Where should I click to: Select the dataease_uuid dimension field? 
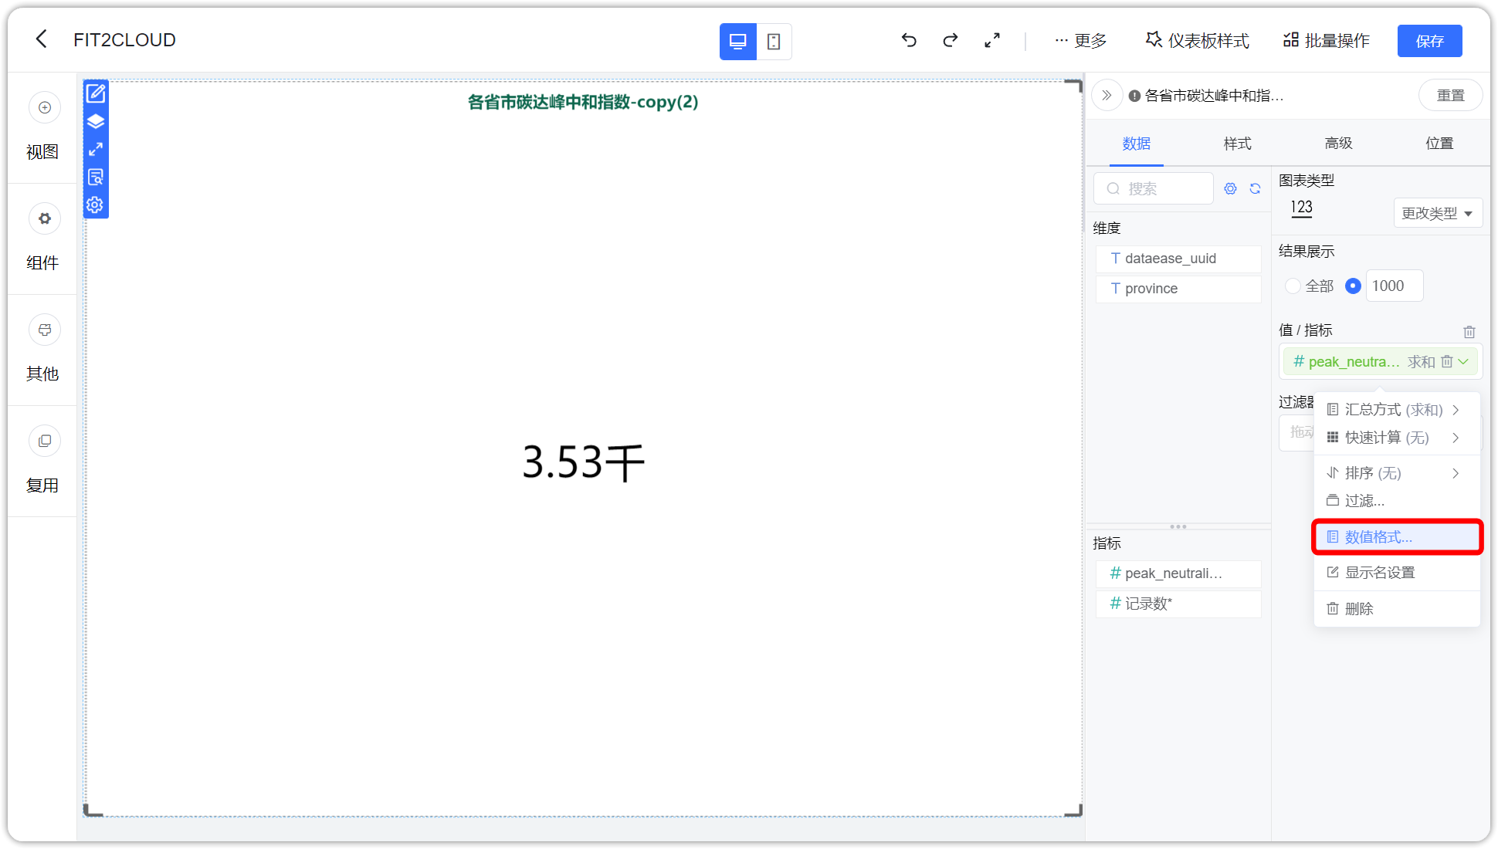click(1178, 259)
